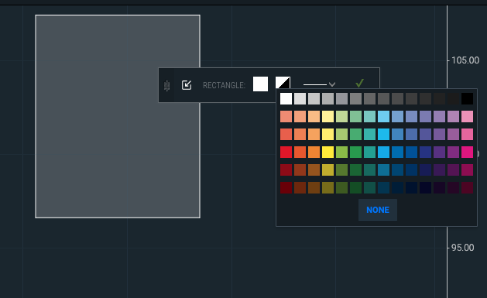The height and width of the screenshot is (298, 487).
Task: Pick the vivid magenta-pink swatch
Action: pyautogui.click(x=467, y=152)
